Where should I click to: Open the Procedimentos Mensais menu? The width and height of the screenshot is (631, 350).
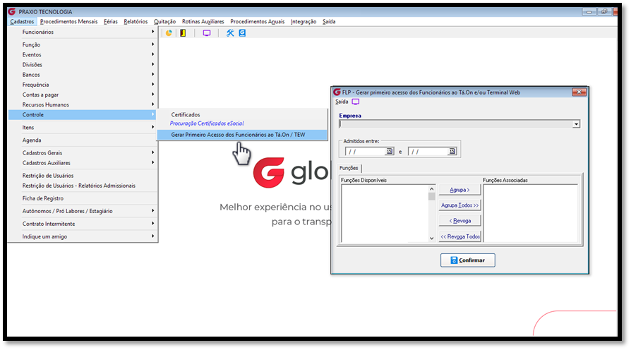tap(68, 22)
